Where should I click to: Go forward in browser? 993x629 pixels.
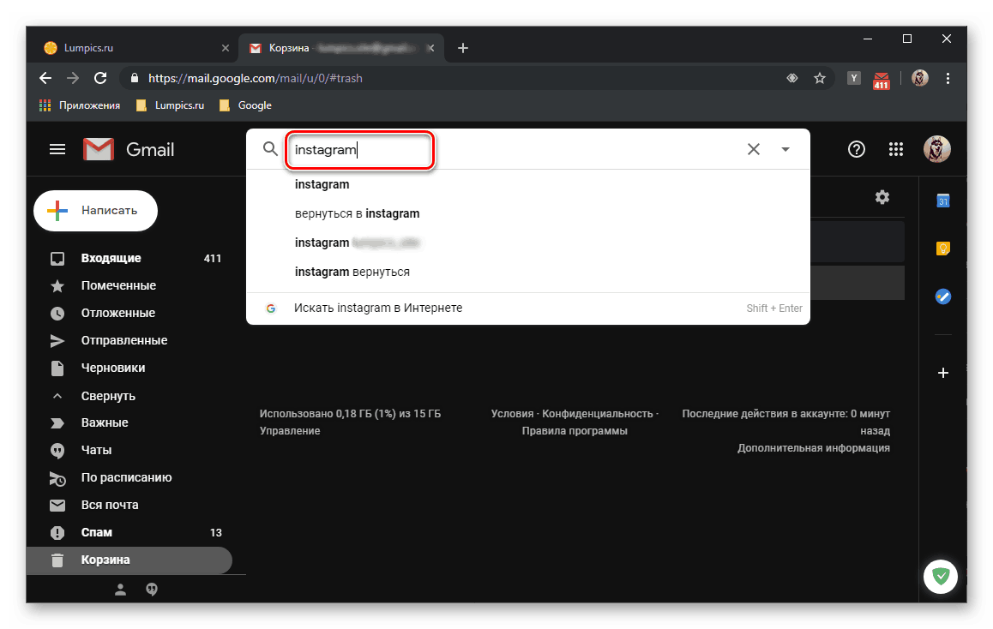tap(73, 78)
